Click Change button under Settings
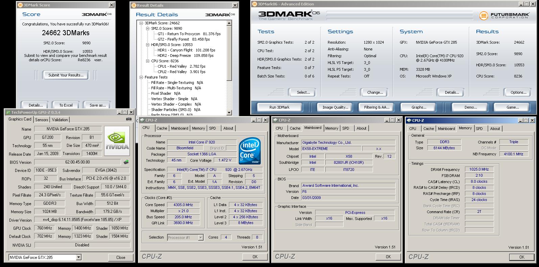Viewport: 539px width, 267px height. coord(375,92)
